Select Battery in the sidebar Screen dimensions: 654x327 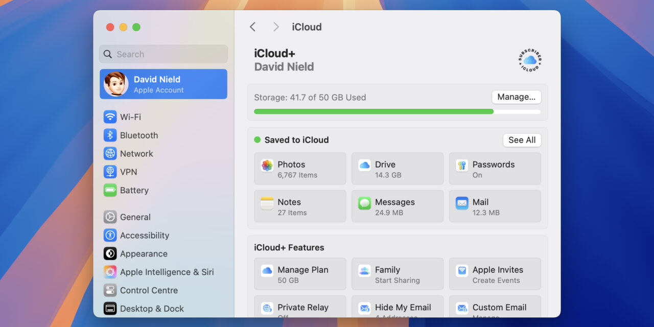[x=134, y=191]
